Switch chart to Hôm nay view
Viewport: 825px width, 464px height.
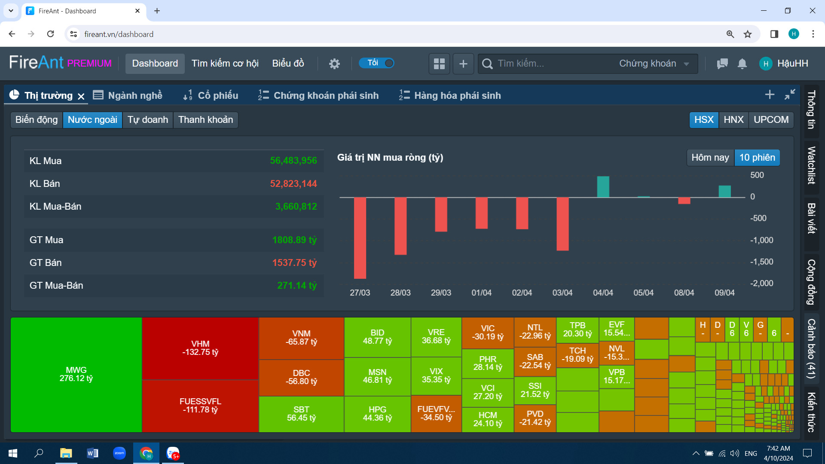pos(710,158)
